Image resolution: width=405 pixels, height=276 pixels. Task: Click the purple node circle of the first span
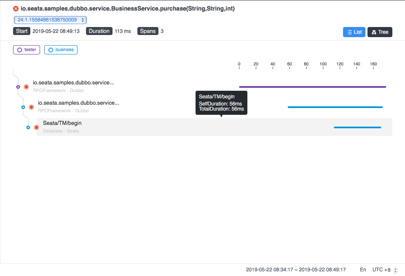(18, 87)
